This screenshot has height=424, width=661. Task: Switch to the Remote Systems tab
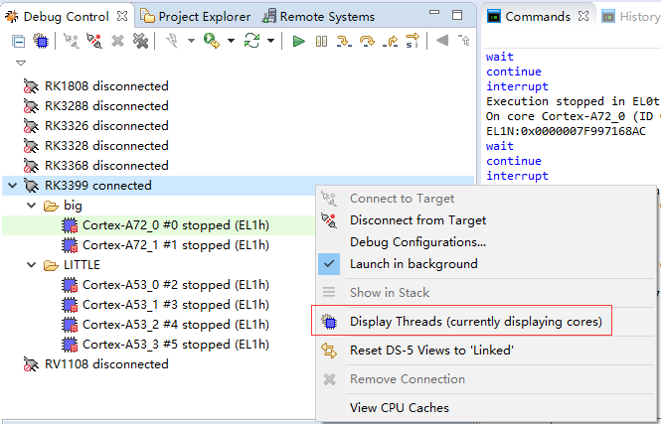tap(318, 17)
